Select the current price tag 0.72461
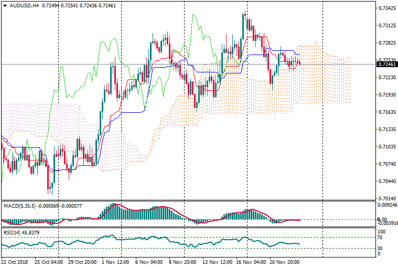Screen dimensions: 398x268 point(386,65)
